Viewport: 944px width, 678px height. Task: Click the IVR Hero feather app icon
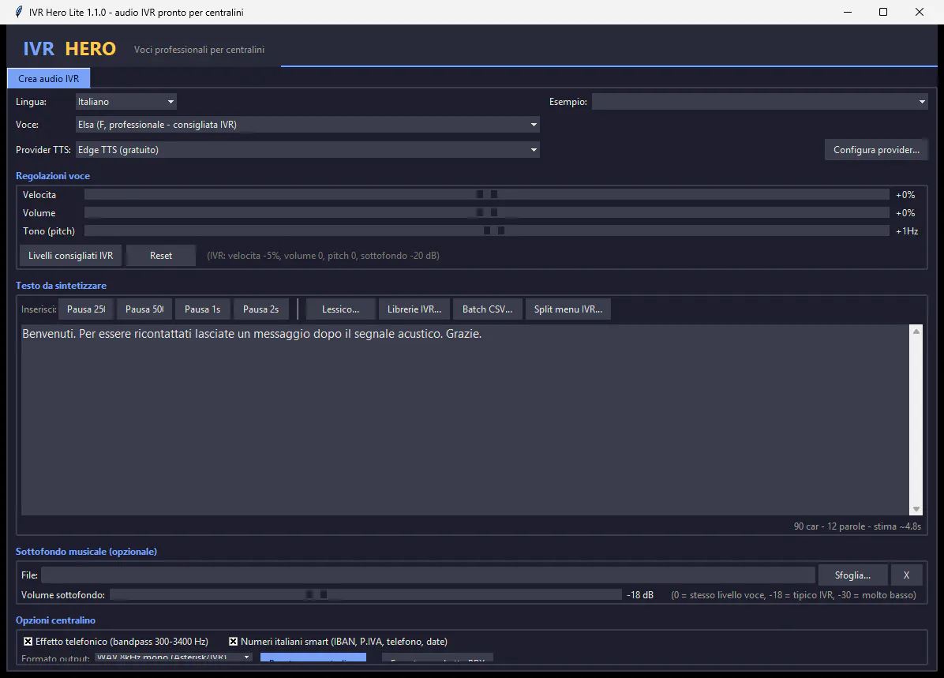coord(18,12)
